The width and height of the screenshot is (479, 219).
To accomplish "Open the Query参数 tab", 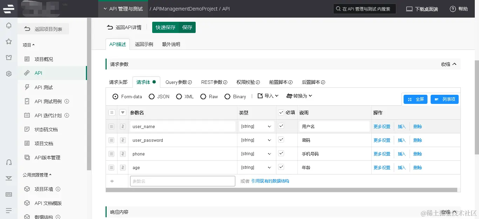I will point(179,82).
